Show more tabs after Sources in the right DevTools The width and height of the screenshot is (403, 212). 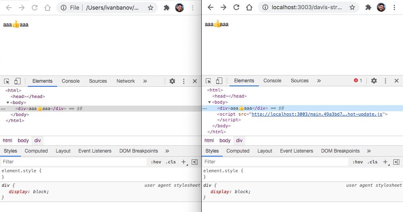[319, 80]
